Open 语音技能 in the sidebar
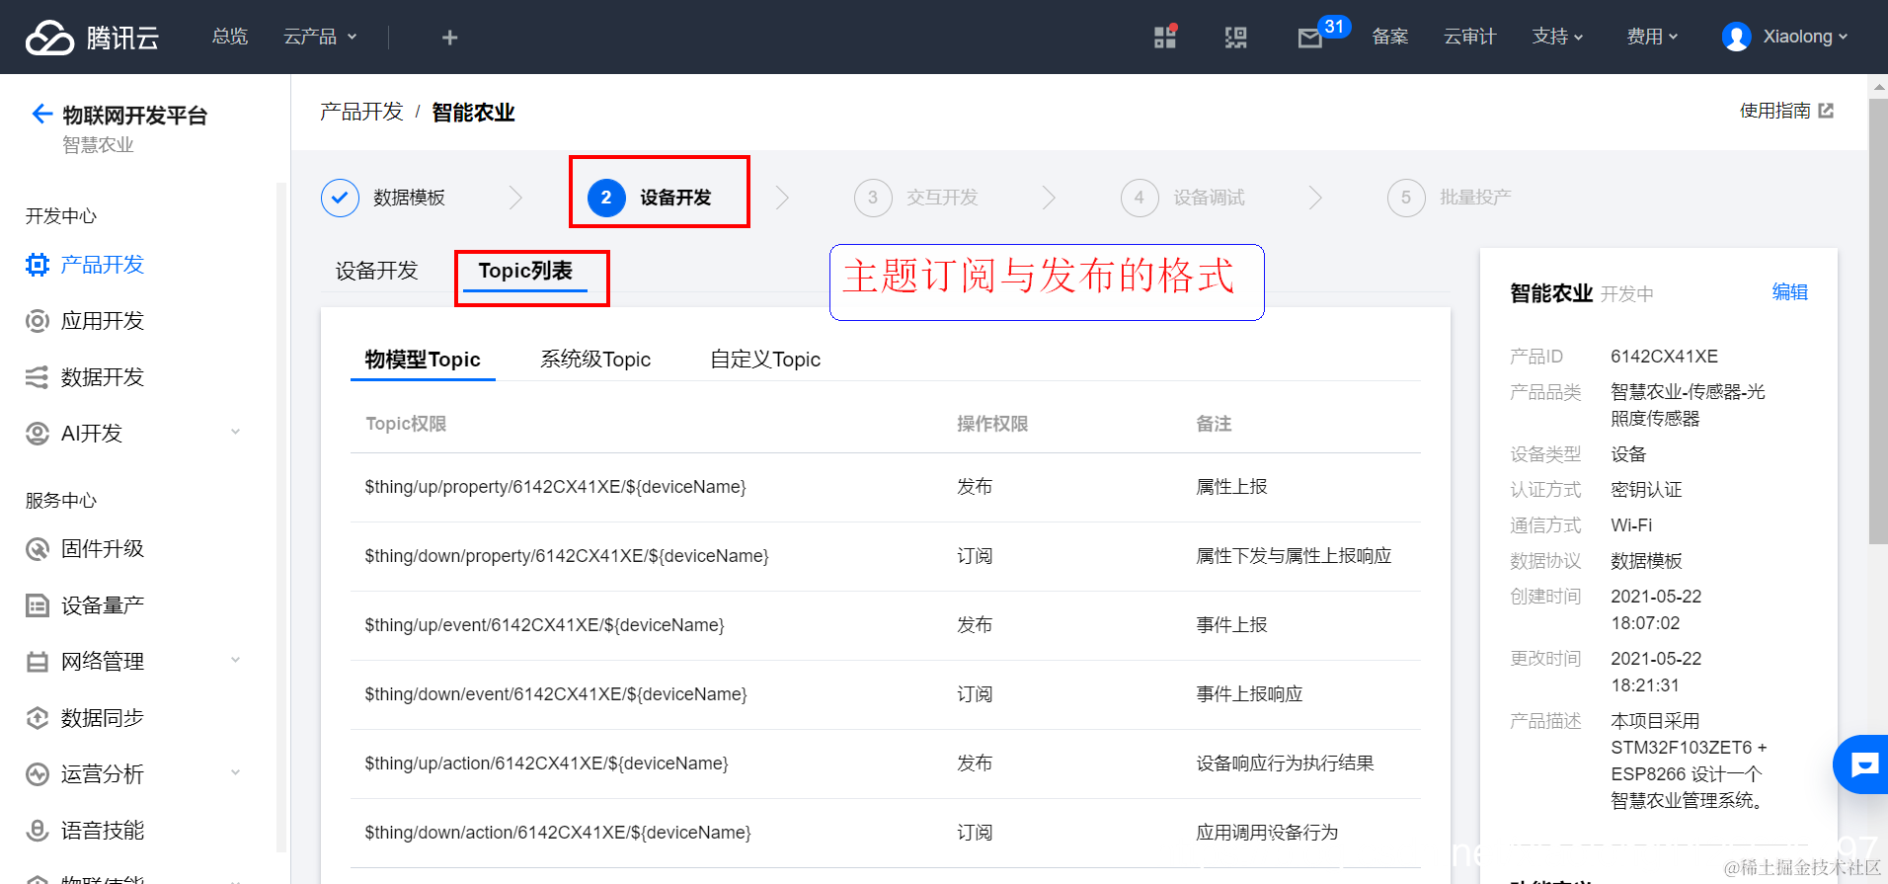Screen dimensions: 1888x884 pos(103,831)
